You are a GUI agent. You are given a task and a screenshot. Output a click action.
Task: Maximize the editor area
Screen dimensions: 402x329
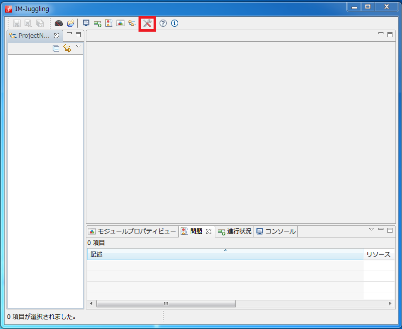point(390,35)
